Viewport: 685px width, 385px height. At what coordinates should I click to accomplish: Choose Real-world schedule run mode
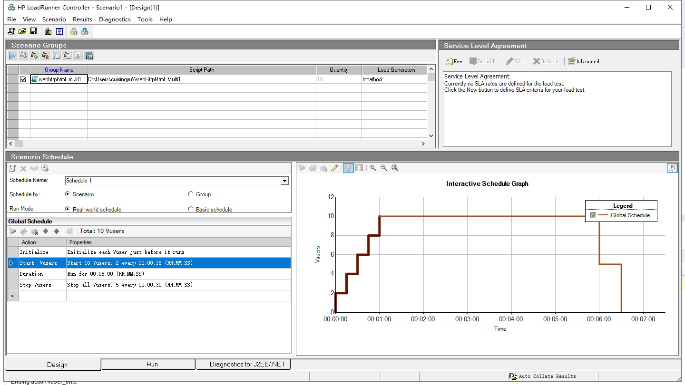coord(68,209)
